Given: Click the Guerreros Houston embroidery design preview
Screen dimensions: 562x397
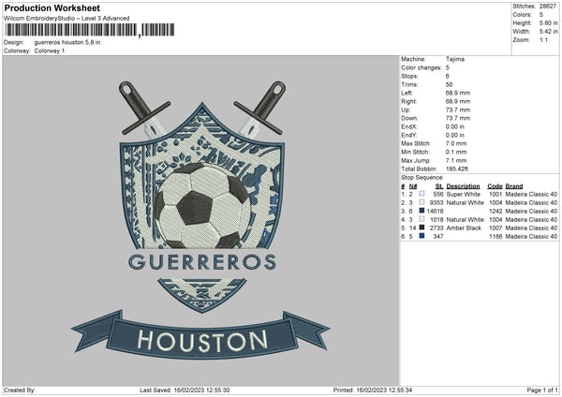Looking at the screenshot, I should tap(201, 220).
